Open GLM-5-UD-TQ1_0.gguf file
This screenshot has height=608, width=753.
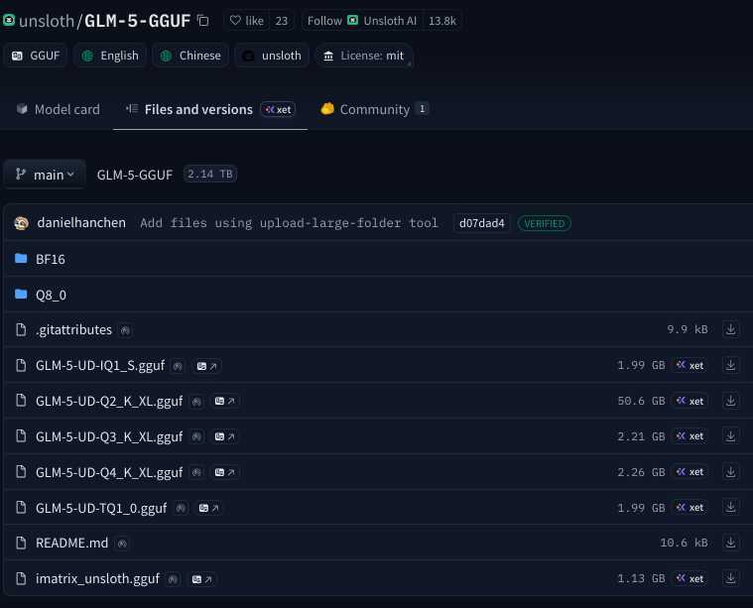coord(101,508)
